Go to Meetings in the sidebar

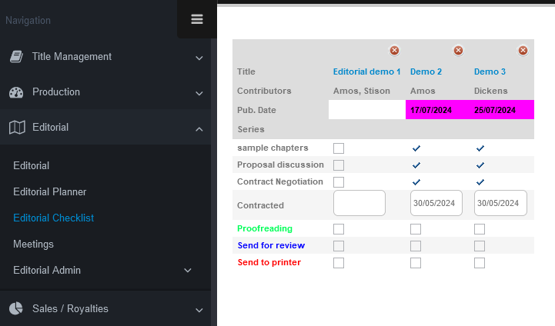coord(33,244)
